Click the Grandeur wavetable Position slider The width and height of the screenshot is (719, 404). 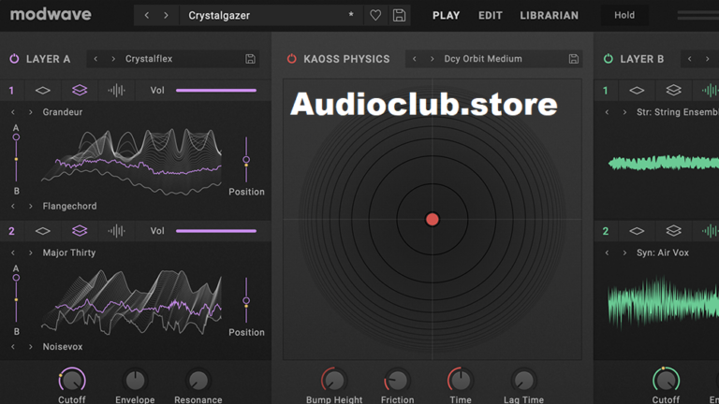pos(246,159)
